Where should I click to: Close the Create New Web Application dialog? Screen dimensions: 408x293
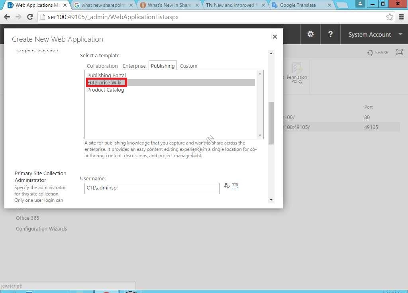coord(275,37)
